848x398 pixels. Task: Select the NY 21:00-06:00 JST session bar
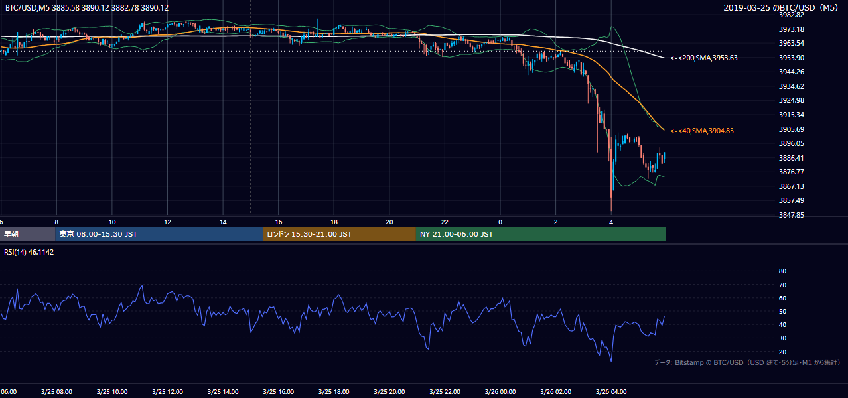click(541, 234)
